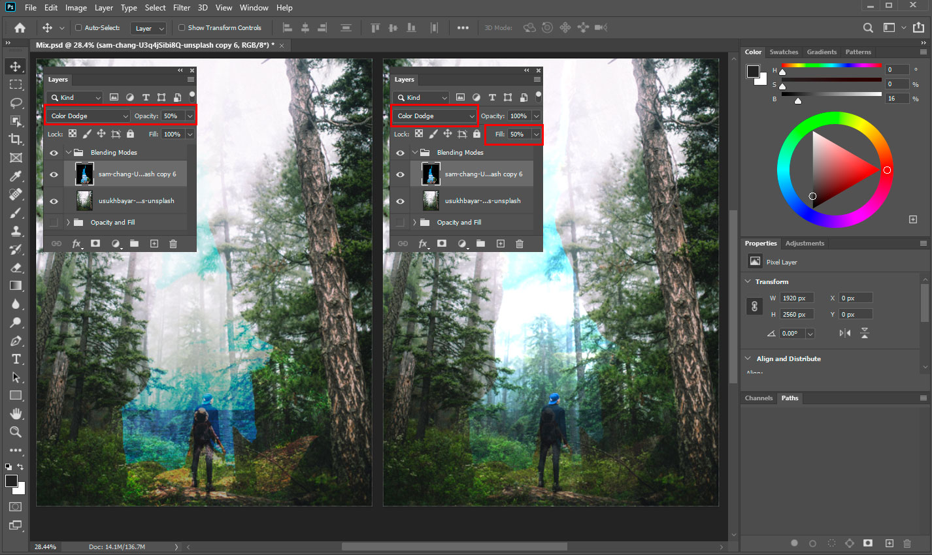Collapse the Align and Distribute section
This screenshot has width=932, height=555.
[748, 358]
